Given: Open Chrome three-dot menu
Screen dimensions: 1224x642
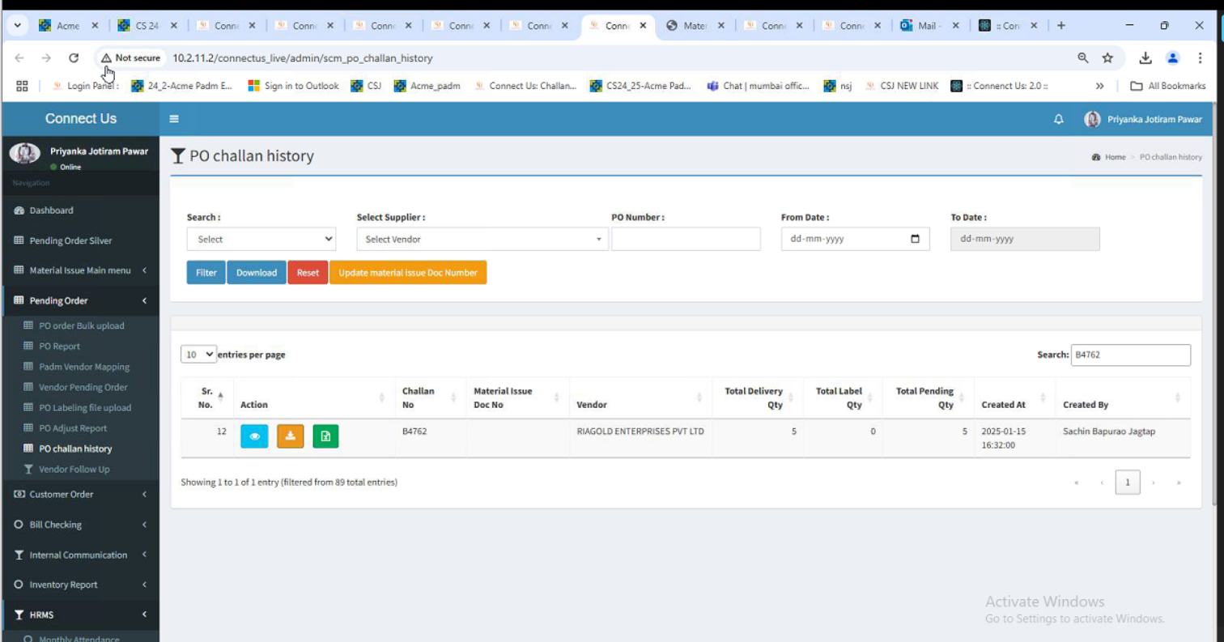Looking at the screenshot, I should click(x=1201, y=58).
